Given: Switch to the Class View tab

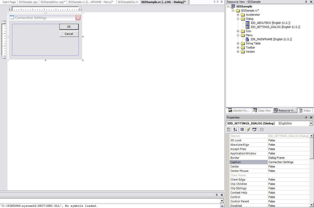Looking at the screenshot, I should (262, 111).
